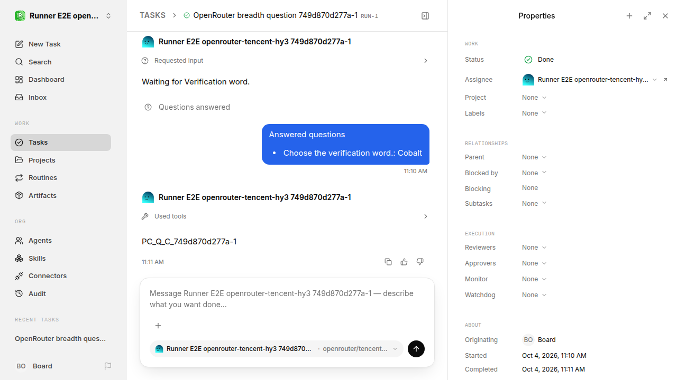Click the flag icon beside Board
677x380 pixels.
(108, 366)
